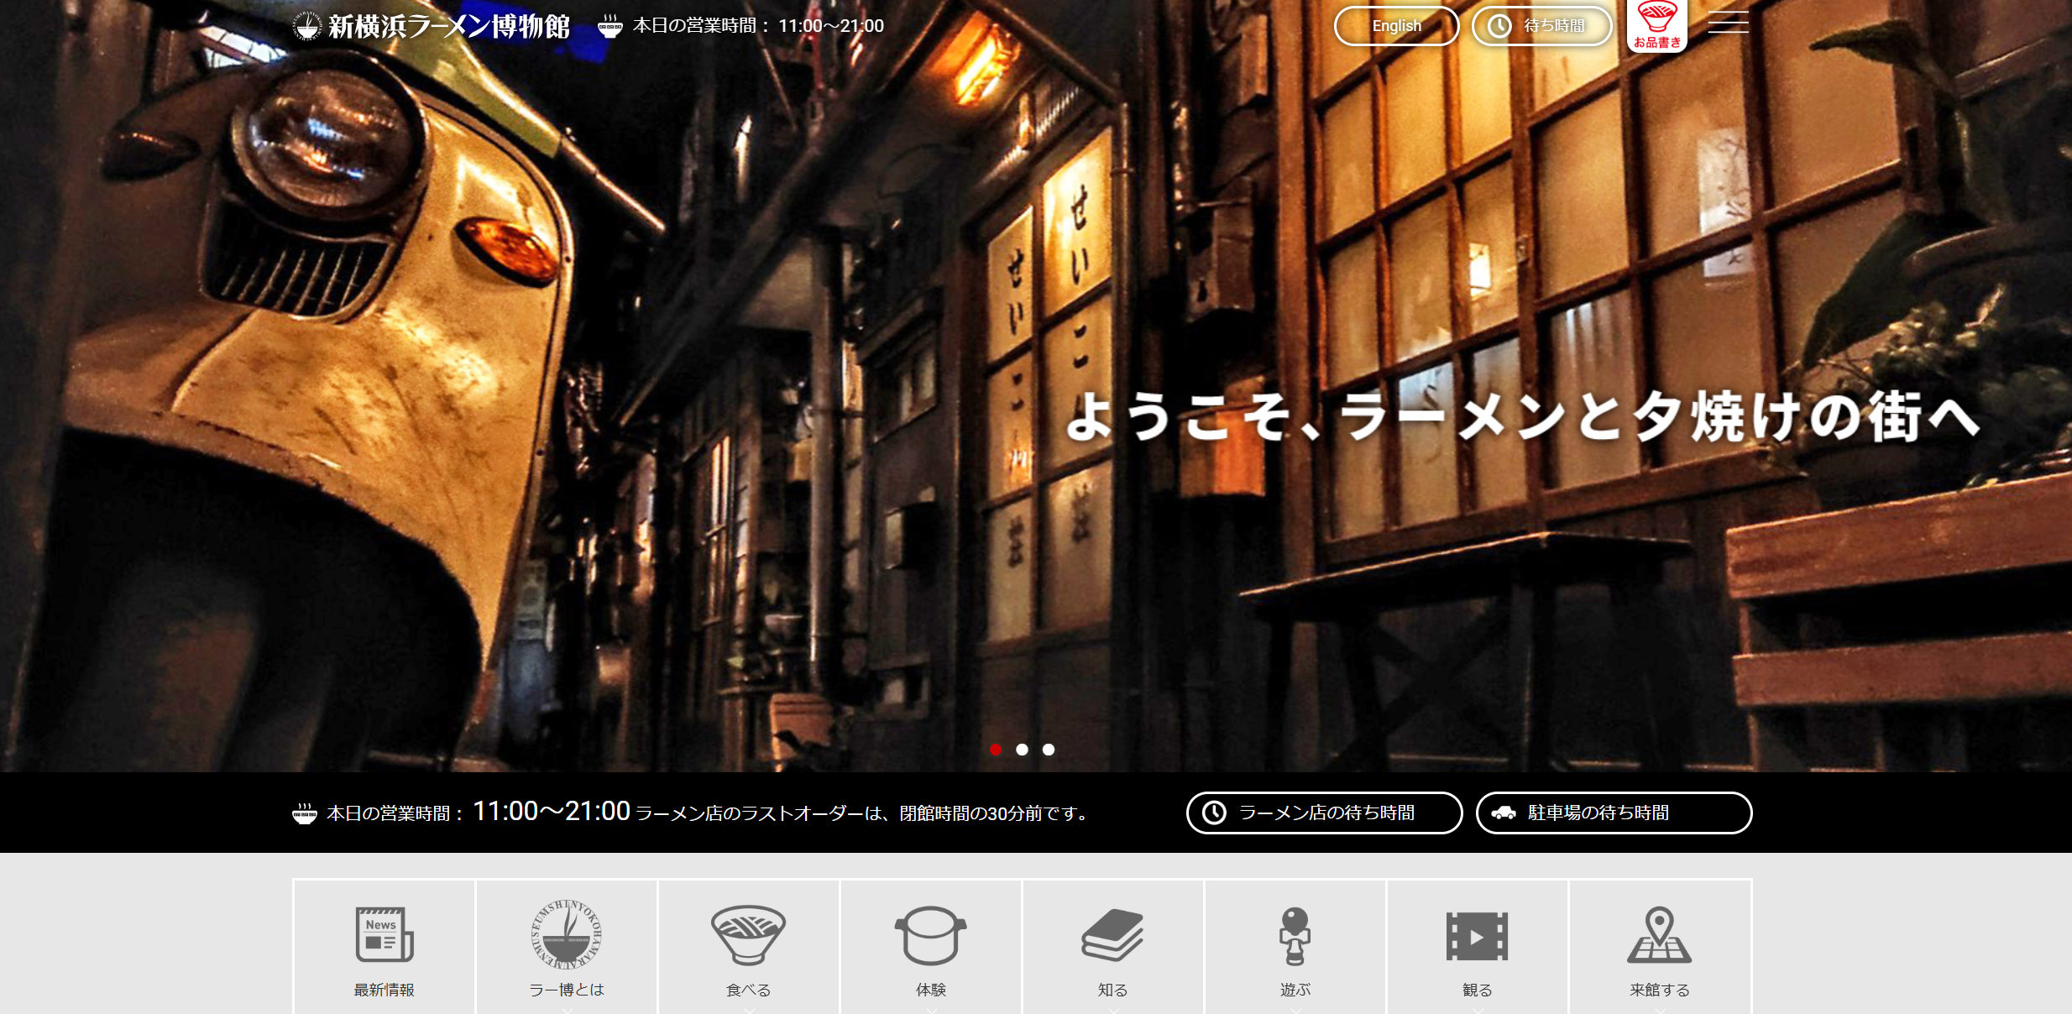The width and height of the screenshot is (2072, 1014).
Task: Select the cooking pot 体験 icon
Action: tap(930, 934)
